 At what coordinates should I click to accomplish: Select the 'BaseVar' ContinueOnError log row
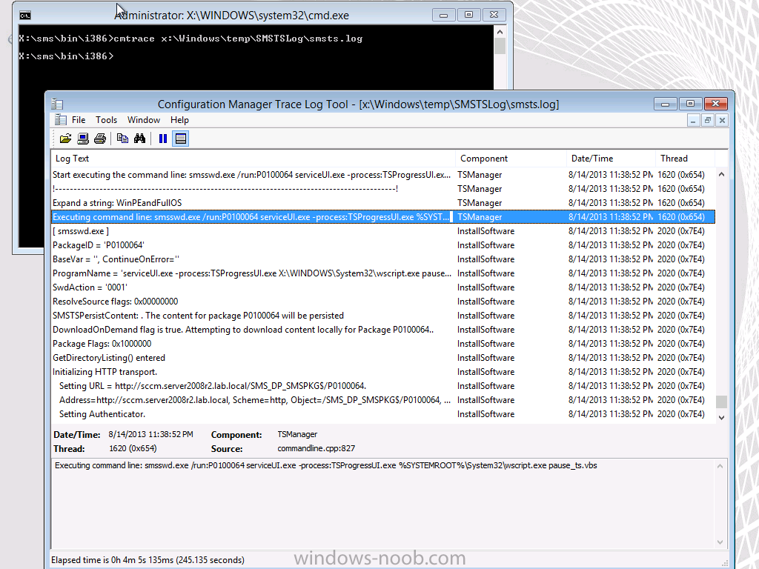383,259
